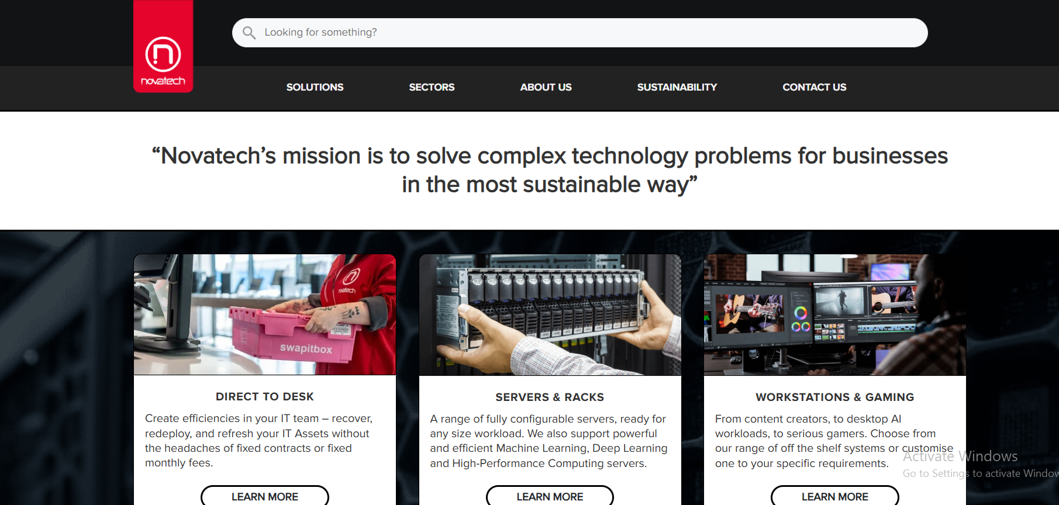Learn more about Workstations & Gaming
Screen dimensions: 1059x505
834,496
